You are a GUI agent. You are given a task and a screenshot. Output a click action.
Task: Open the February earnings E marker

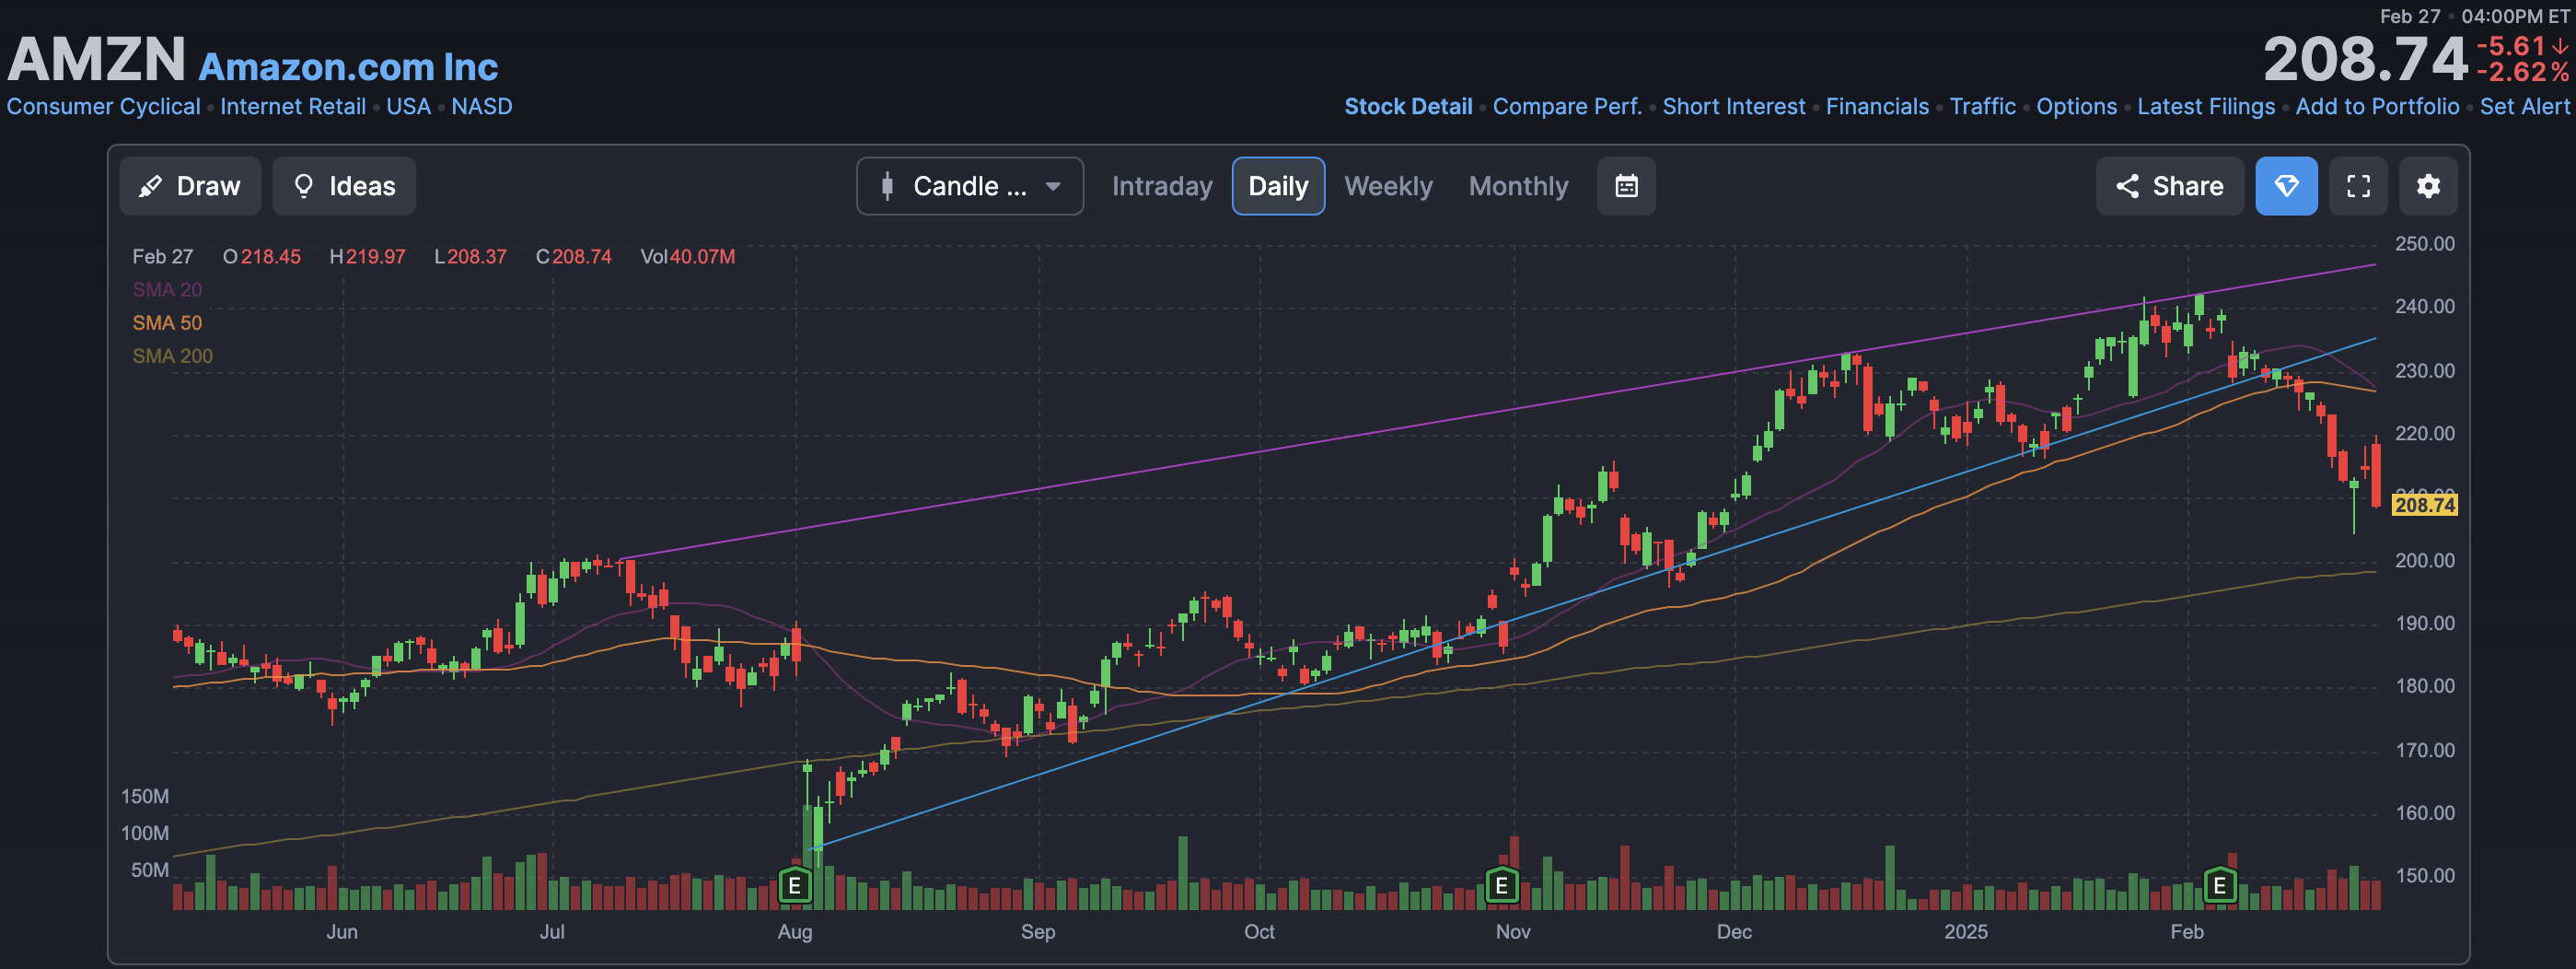(x=2219, y=885)
